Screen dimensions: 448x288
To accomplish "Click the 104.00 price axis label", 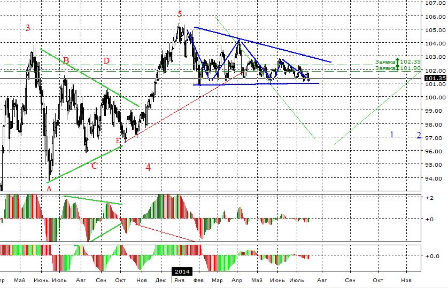I will pos(435,43).
